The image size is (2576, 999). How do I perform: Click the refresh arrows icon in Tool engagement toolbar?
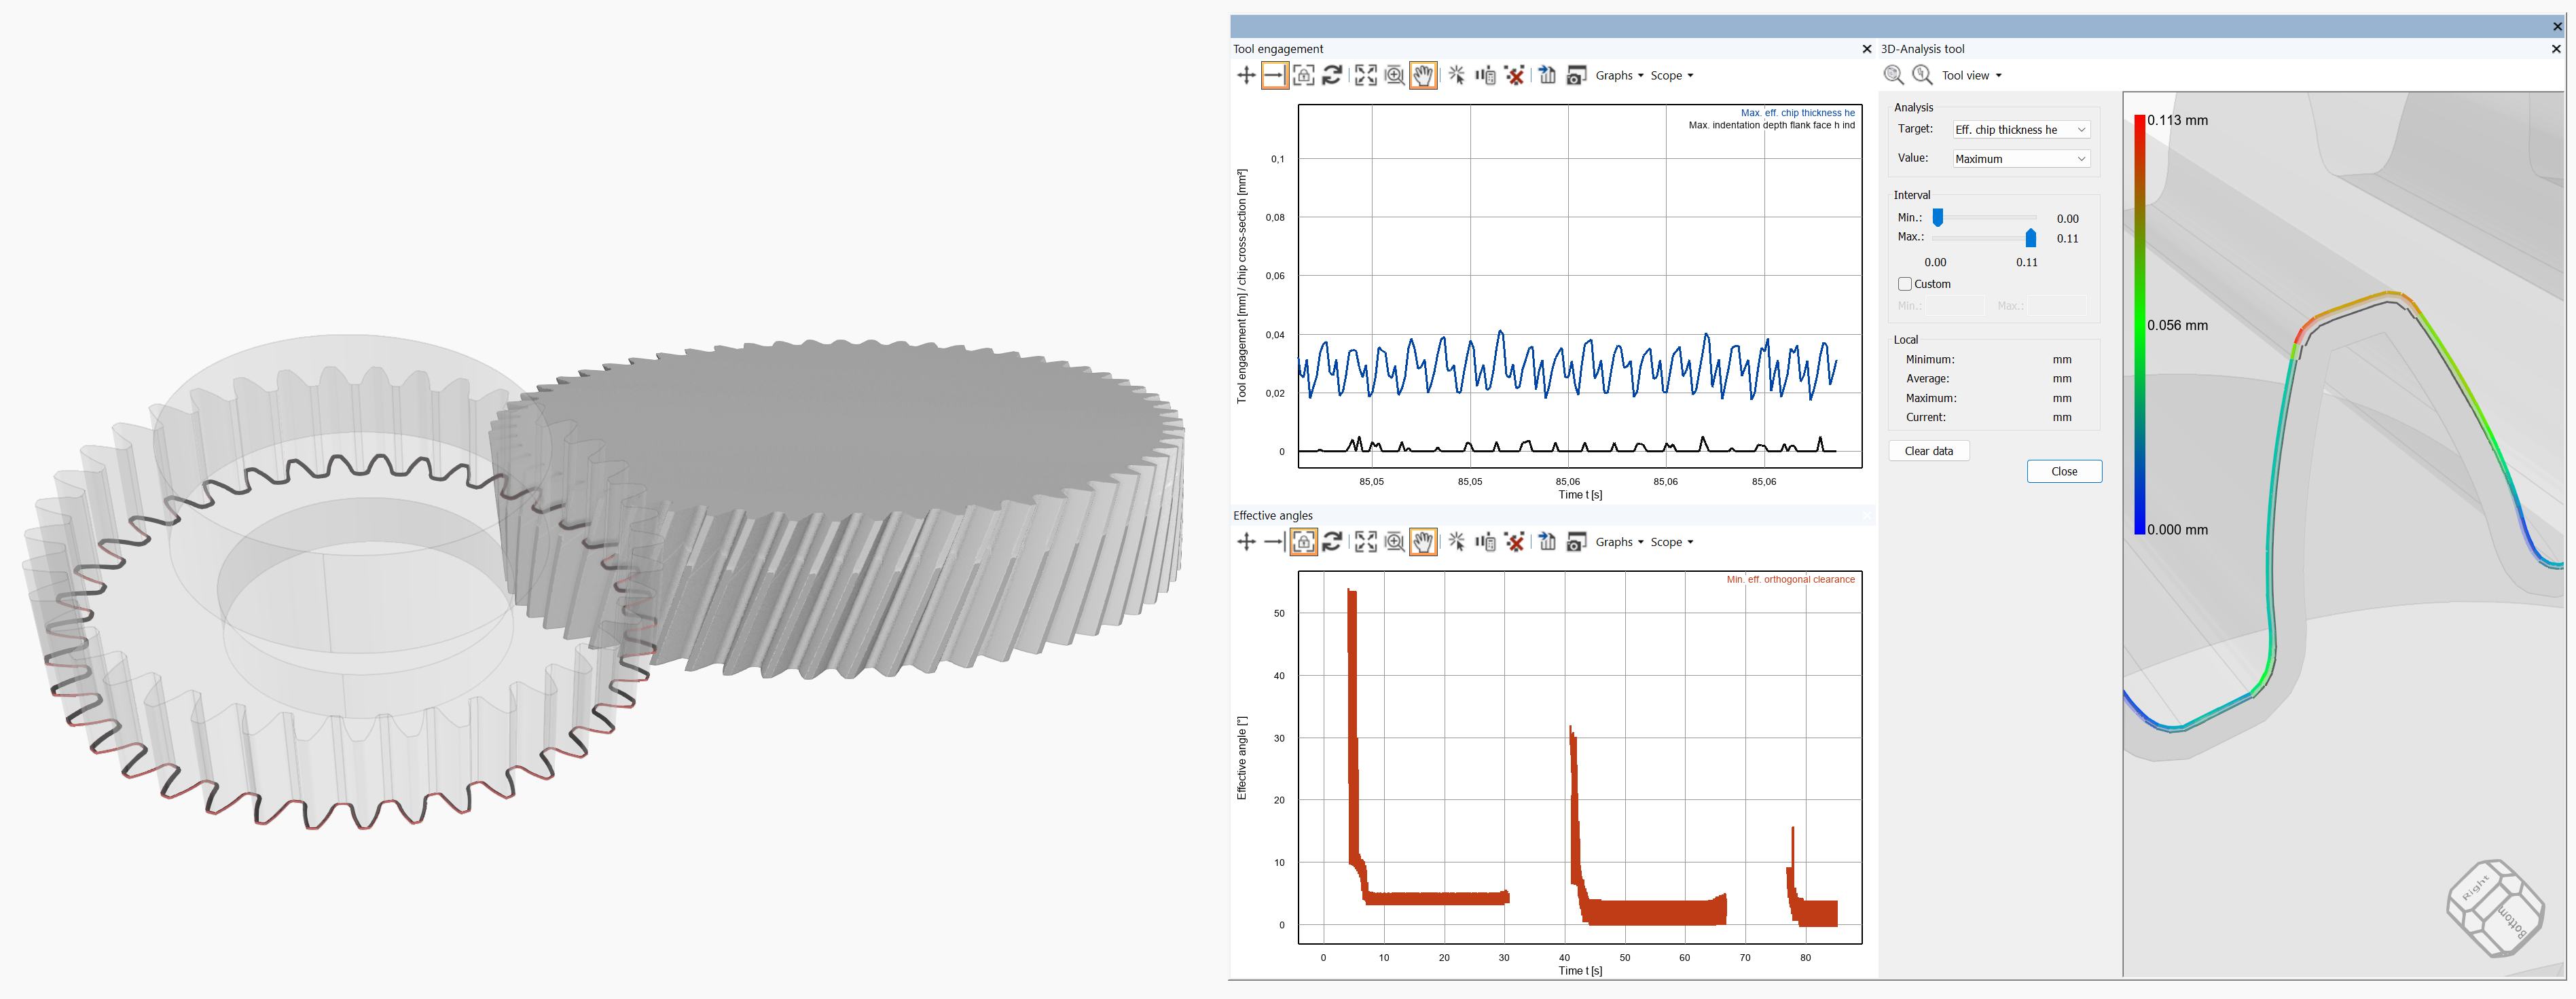(1332, 76)
